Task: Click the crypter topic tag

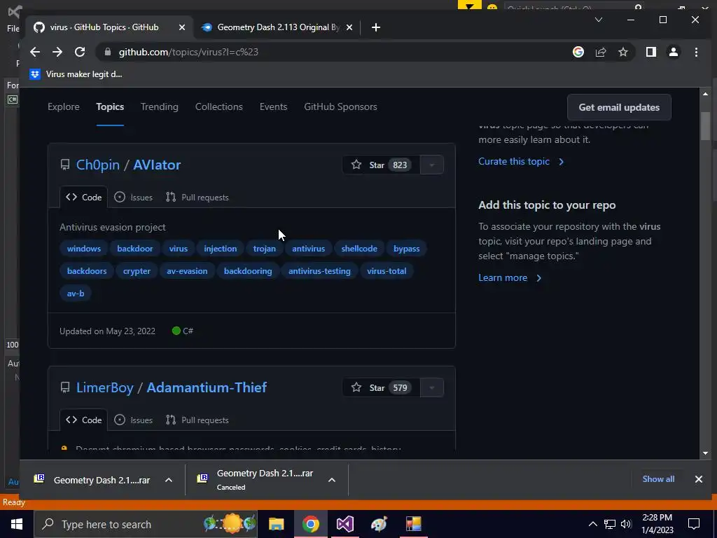Action: [137, 271]
